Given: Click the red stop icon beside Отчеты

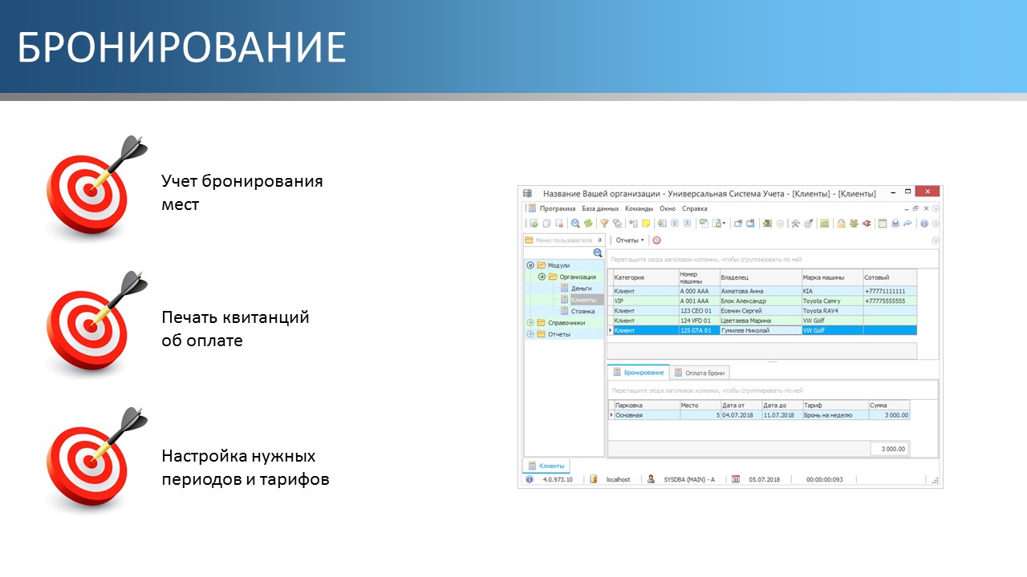Looking at the screenshot, I should click(656, 240).
